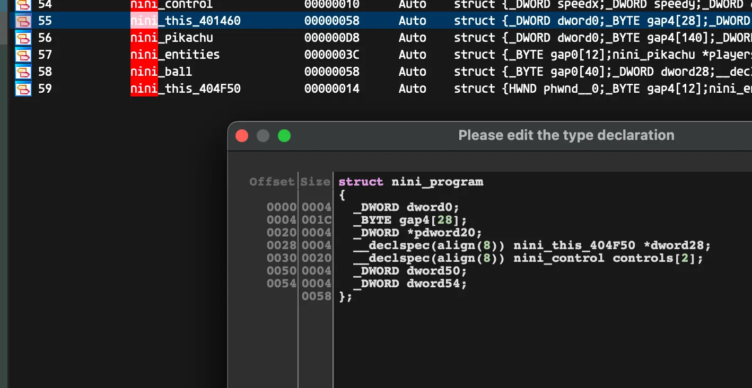Place cursor on '_BYTE gap4[28];' line
The image size is (752, 388).
click(x=410, y=220)
